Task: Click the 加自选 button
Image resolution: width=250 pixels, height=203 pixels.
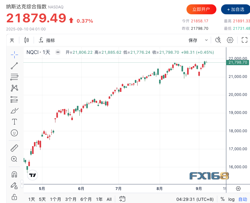Action: 236,9
